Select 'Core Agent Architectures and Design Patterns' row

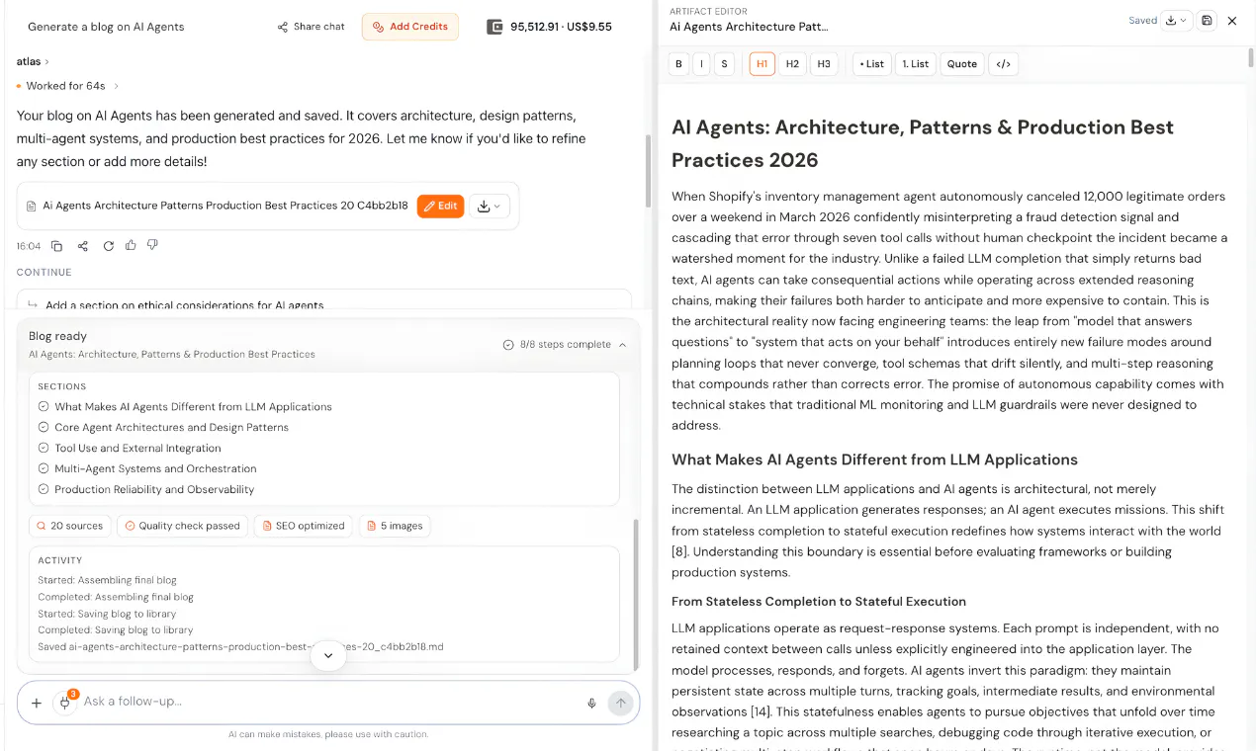click(x=163, y=428)
